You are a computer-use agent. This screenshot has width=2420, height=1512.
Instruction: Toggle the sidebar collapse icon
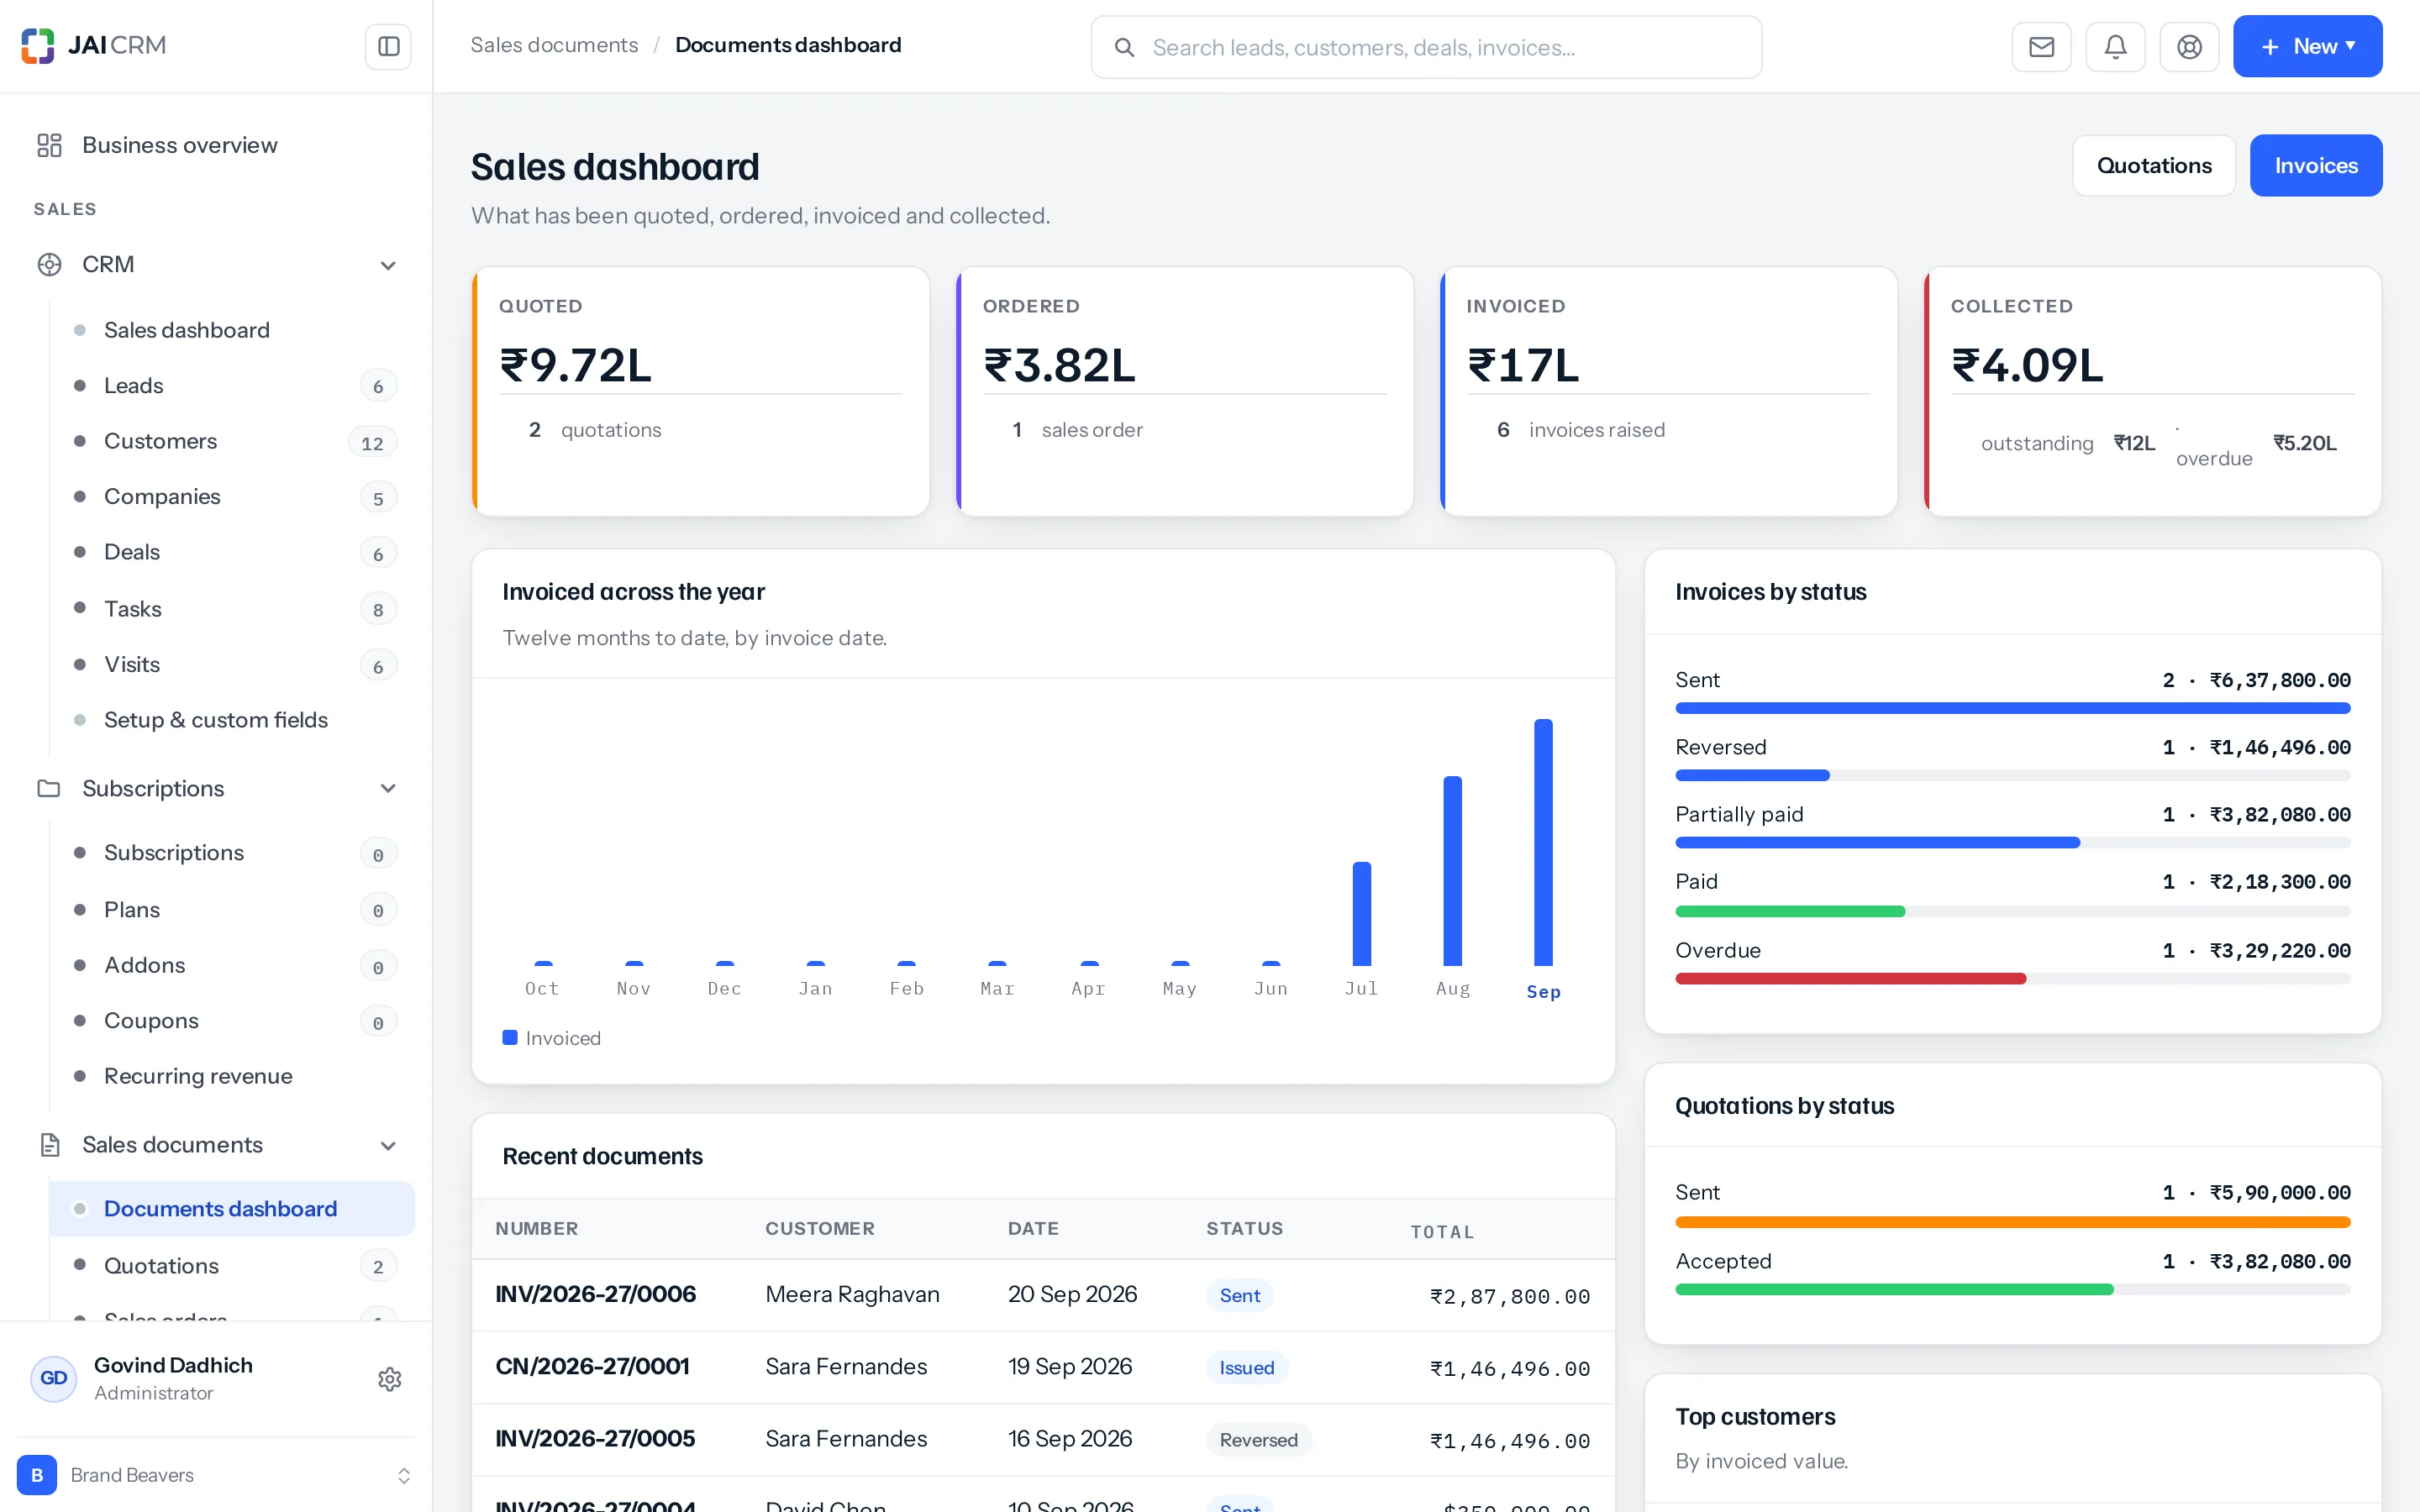[388, 46]
